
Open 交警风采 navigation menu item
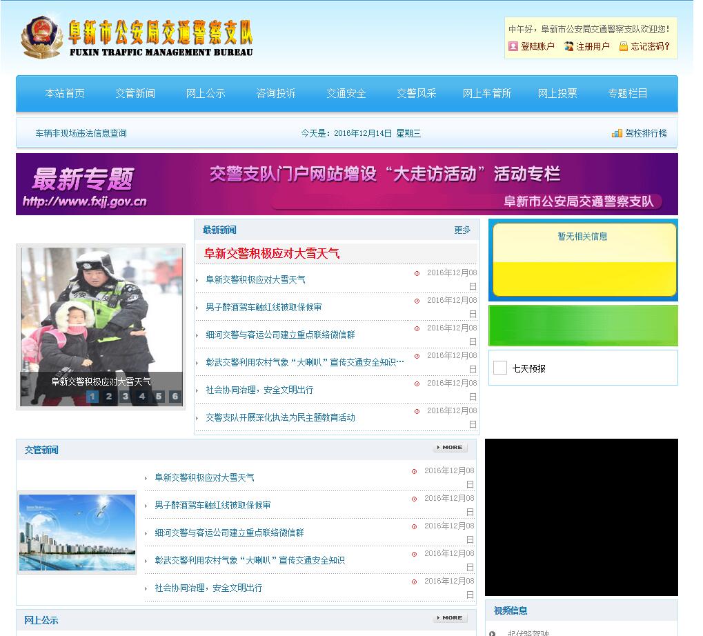[417, 93]
